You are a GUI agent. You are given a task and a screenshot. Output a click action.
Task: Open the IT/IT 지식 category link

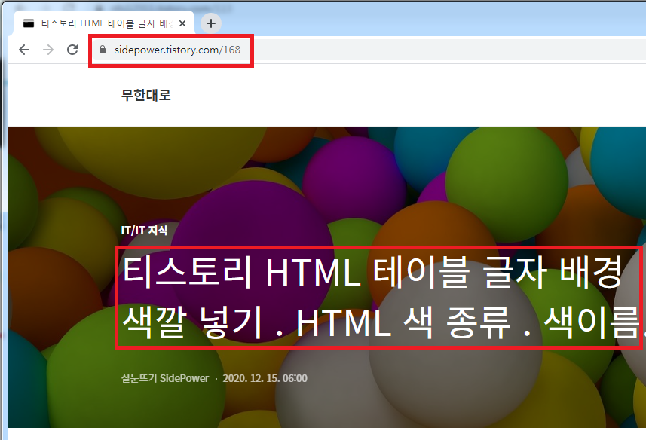(144, 230)
